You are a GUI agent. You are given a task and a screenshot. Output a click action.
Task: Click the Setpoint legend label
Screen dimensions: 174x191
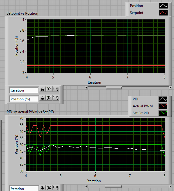137,13
